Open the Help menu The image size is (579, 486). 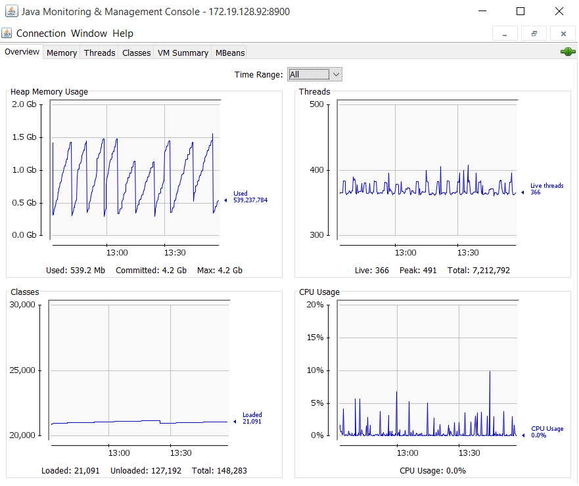pyautogui.click(x=123, y=33)
